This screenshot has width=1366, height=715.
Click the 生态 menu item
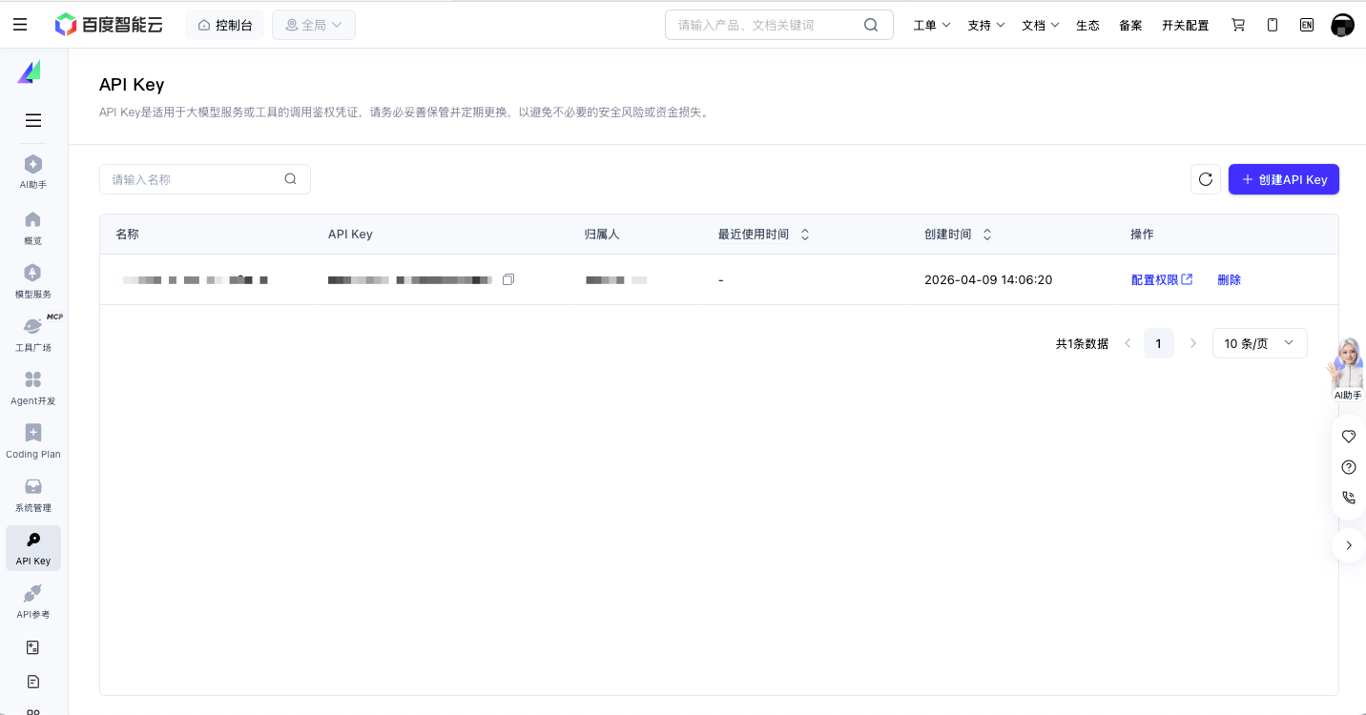tap(1087, 25)
